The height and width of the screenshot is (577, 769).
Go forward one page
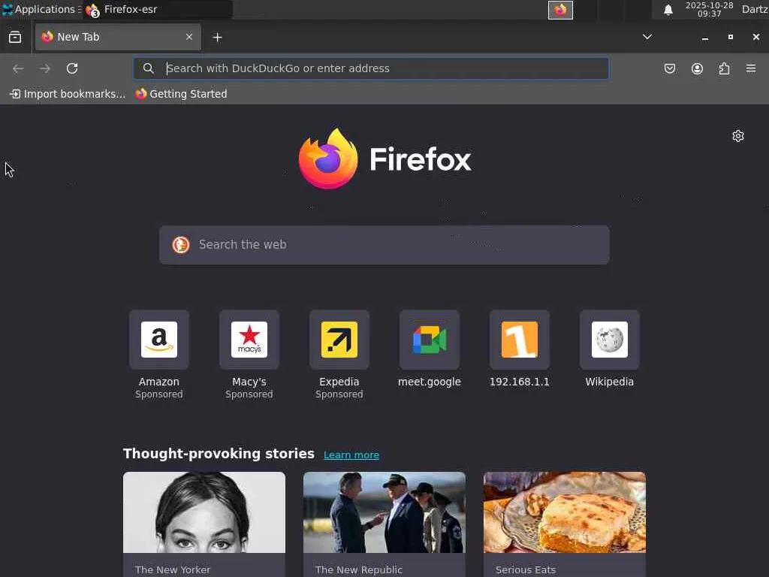(x=45, y=68)
